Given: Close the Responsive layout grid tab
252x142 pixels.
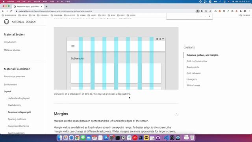Looking at the screenshot, I should [41, 6].
